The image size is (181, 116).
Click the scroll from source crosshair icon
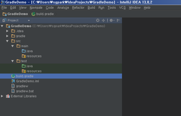(98, 21)
